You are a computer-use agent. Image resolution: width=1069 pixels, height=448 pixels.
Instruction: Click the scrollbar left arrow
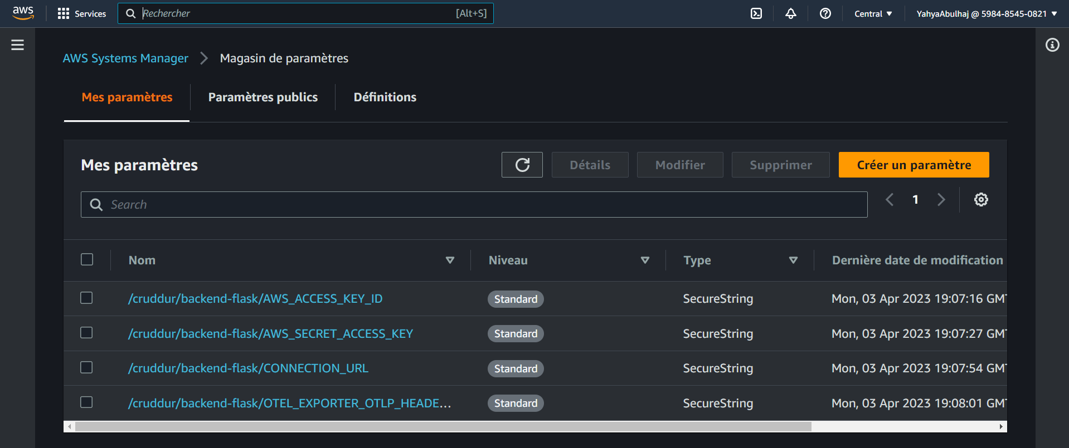[69, 427]
